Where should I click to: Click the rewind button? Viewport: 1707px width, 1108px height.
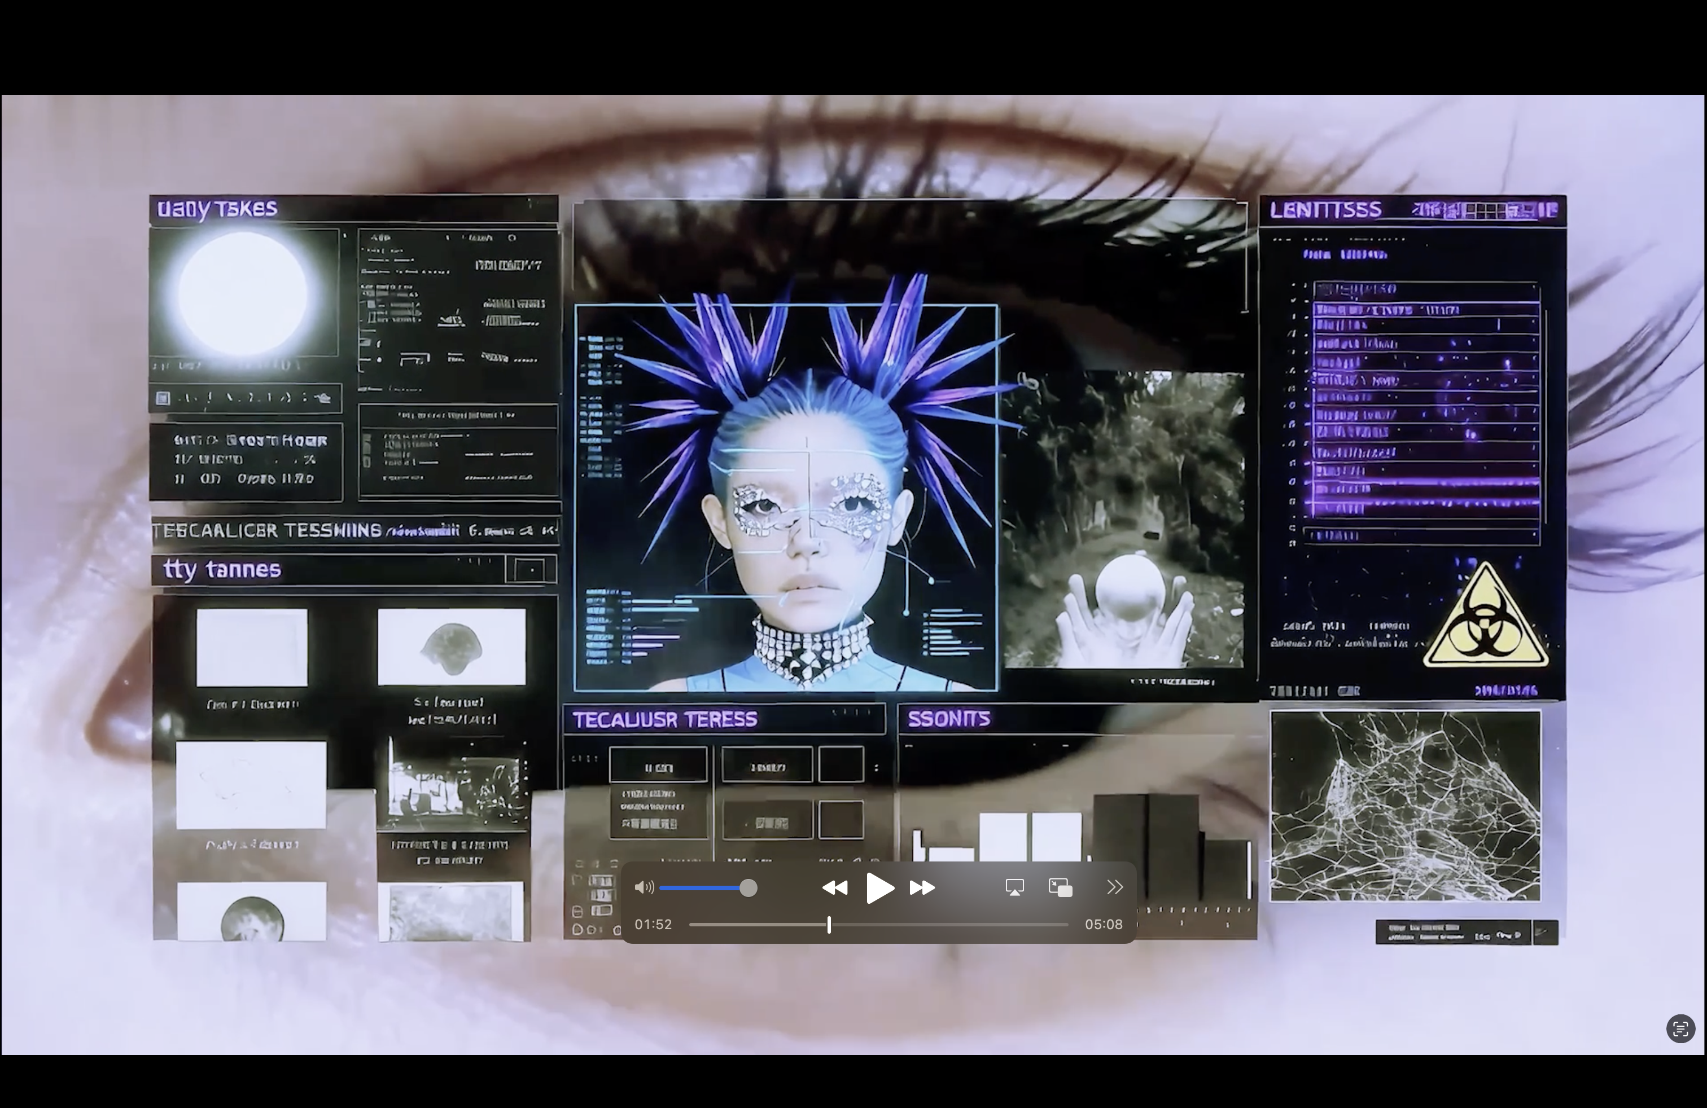tap(835, 888)
